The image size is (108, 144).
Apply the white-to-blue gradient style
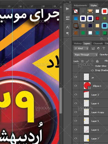coord(90,33)
